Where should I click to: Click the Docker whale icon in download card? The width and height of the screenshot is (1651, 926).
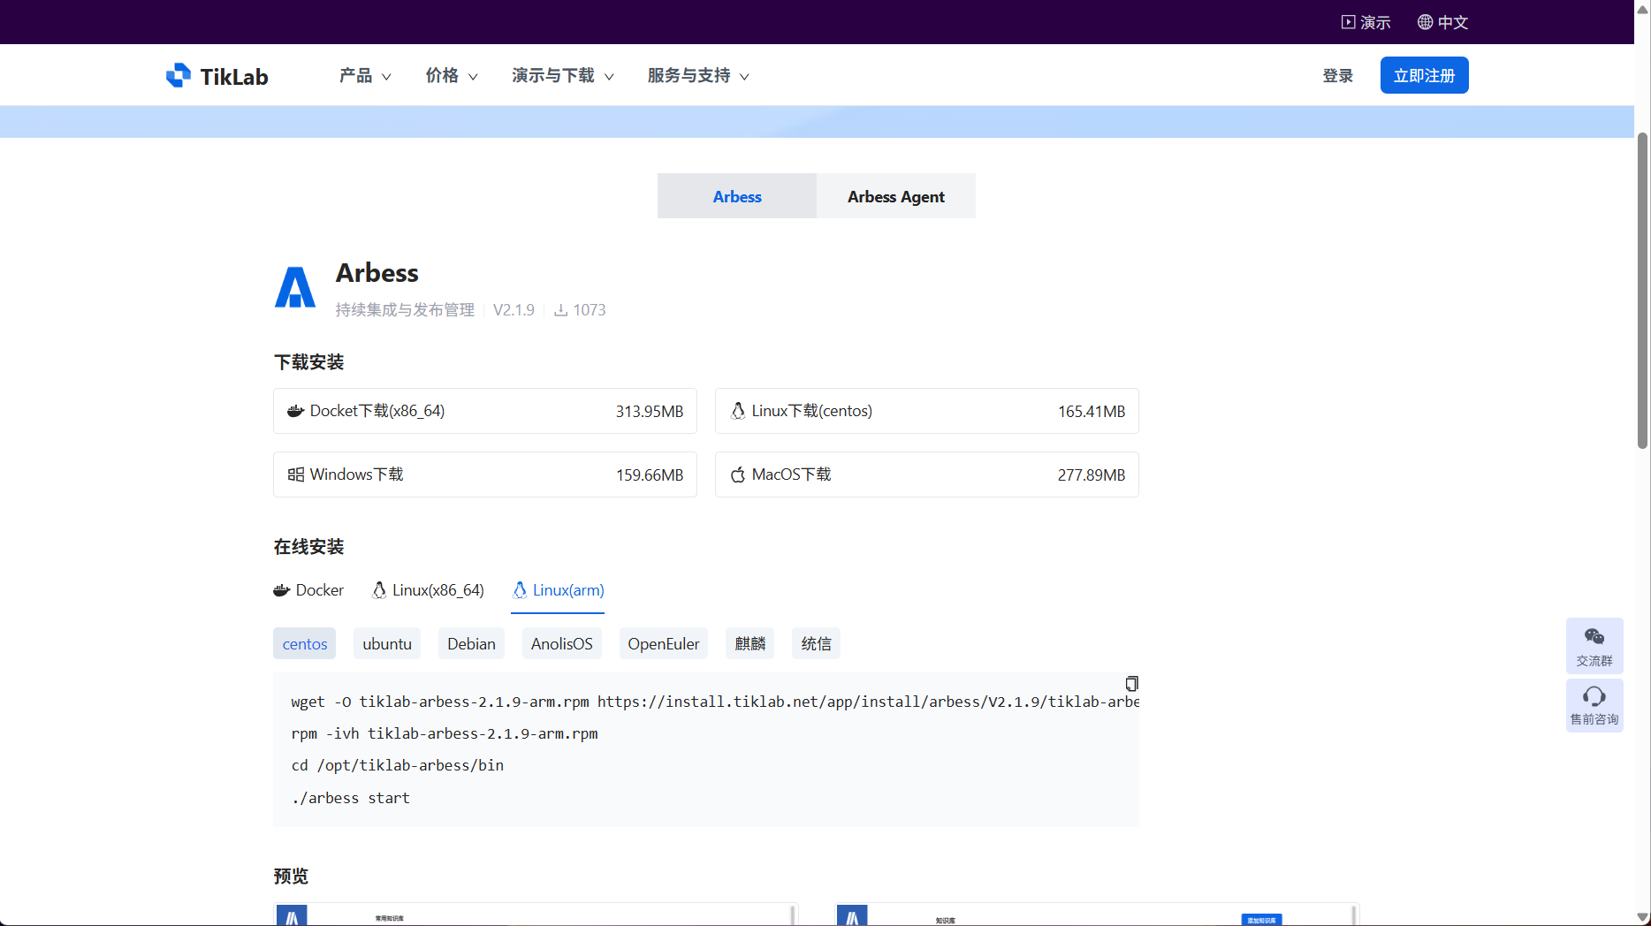pyautogui.click(x=296, y=411)
